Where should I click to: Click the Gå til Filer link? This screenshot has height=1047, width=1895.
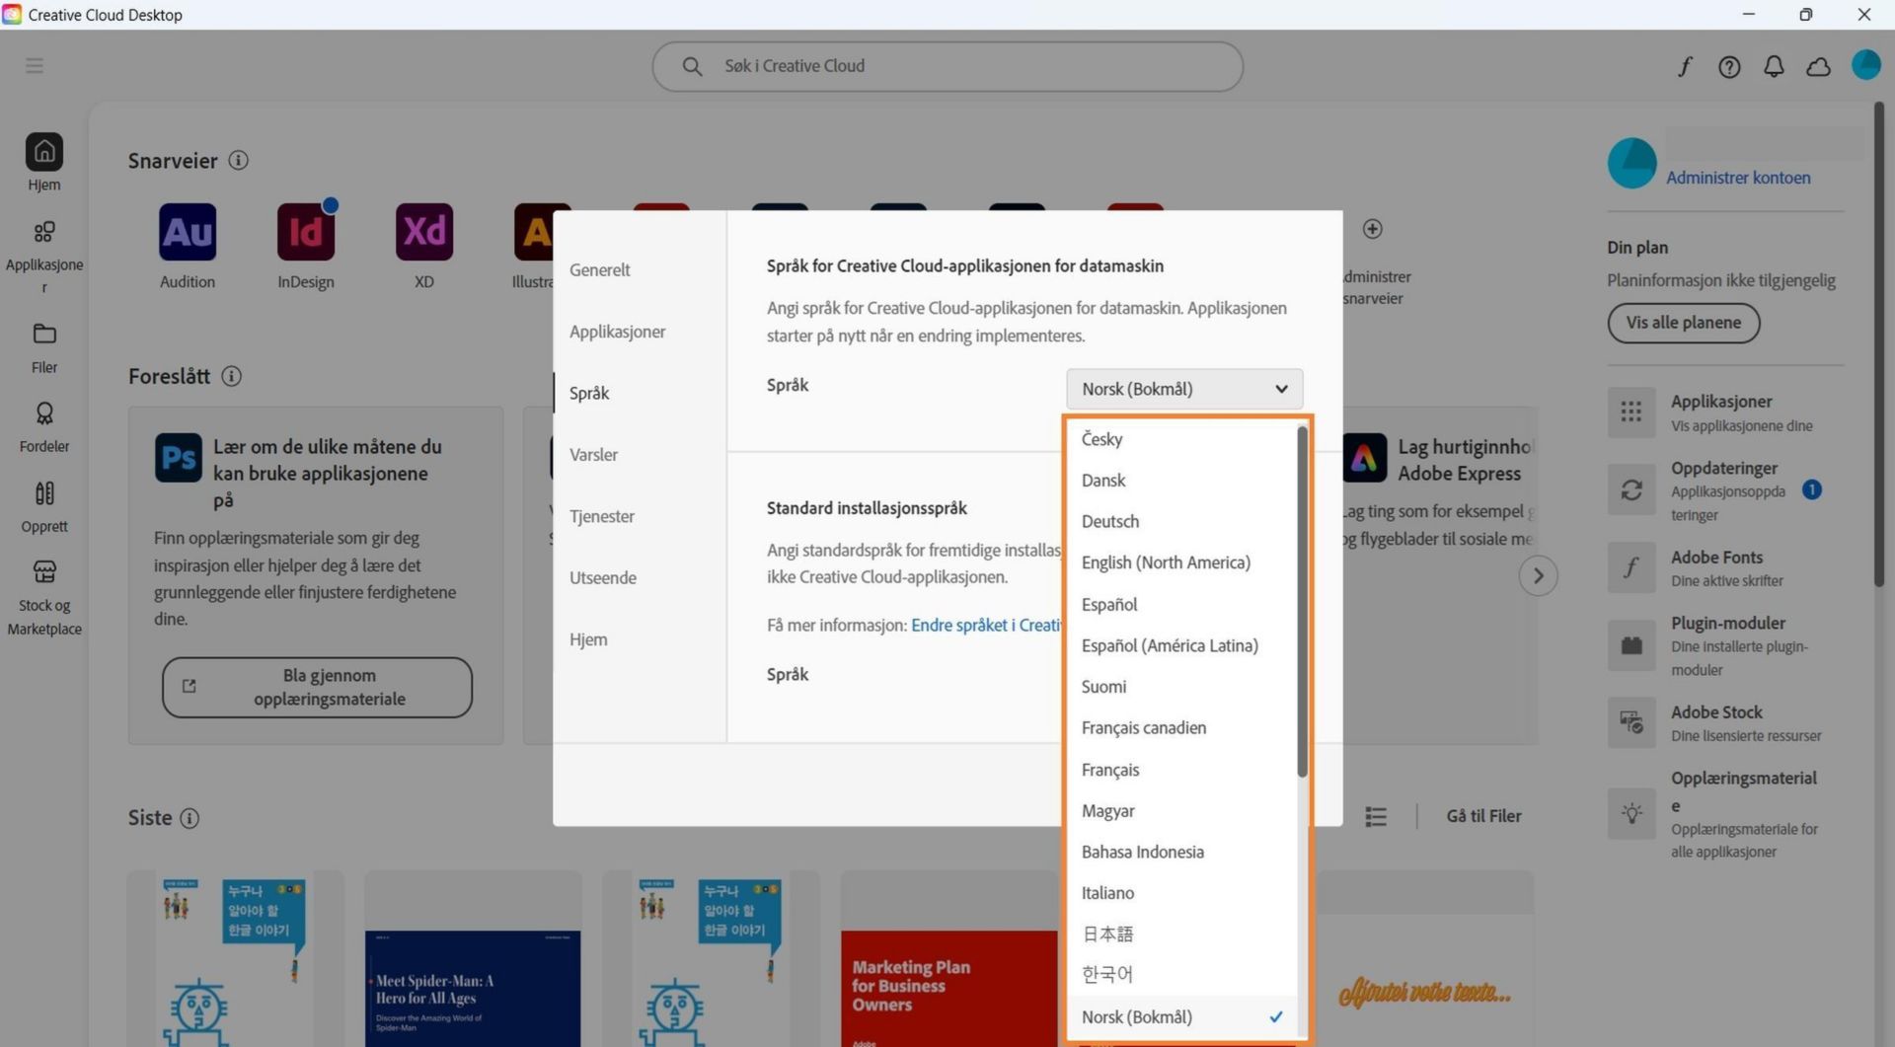coord(1483,816)
